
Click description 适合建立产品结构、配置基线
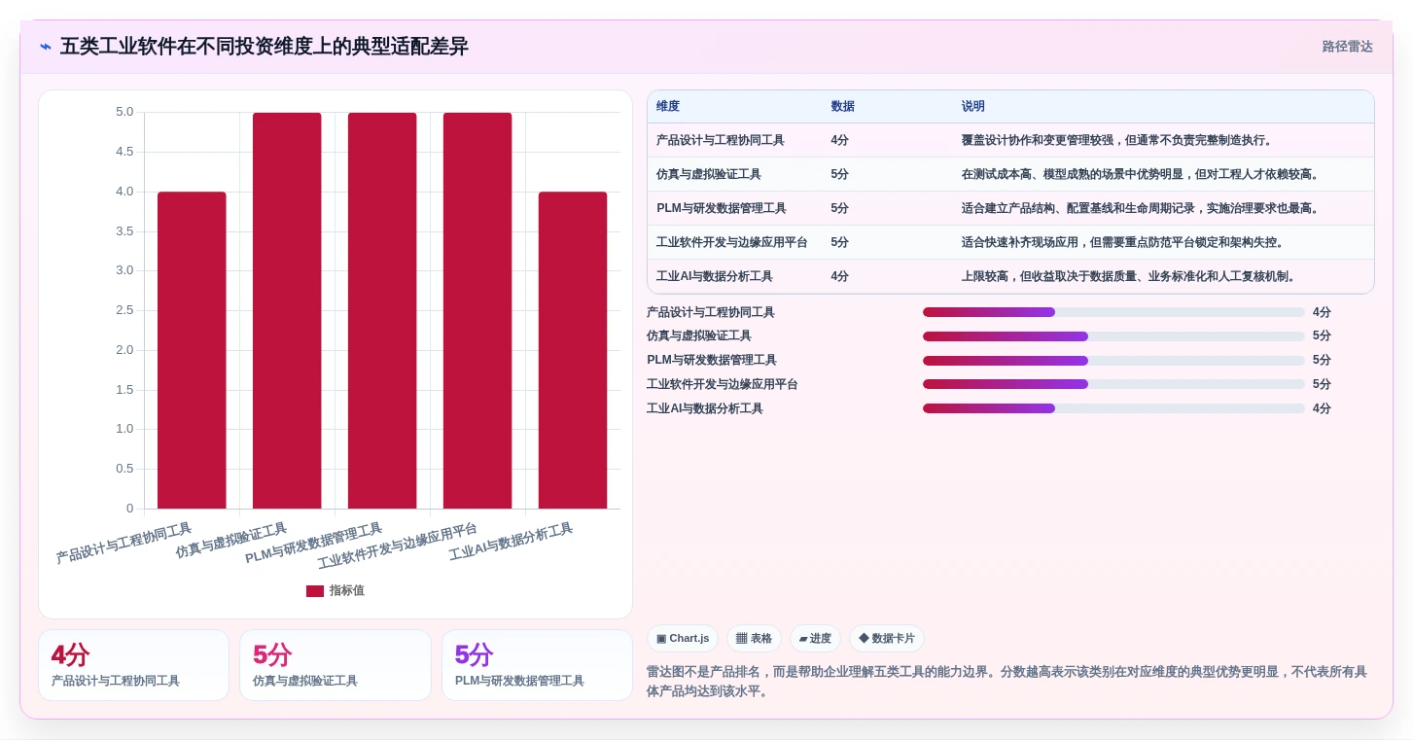tap(1142, 208)
